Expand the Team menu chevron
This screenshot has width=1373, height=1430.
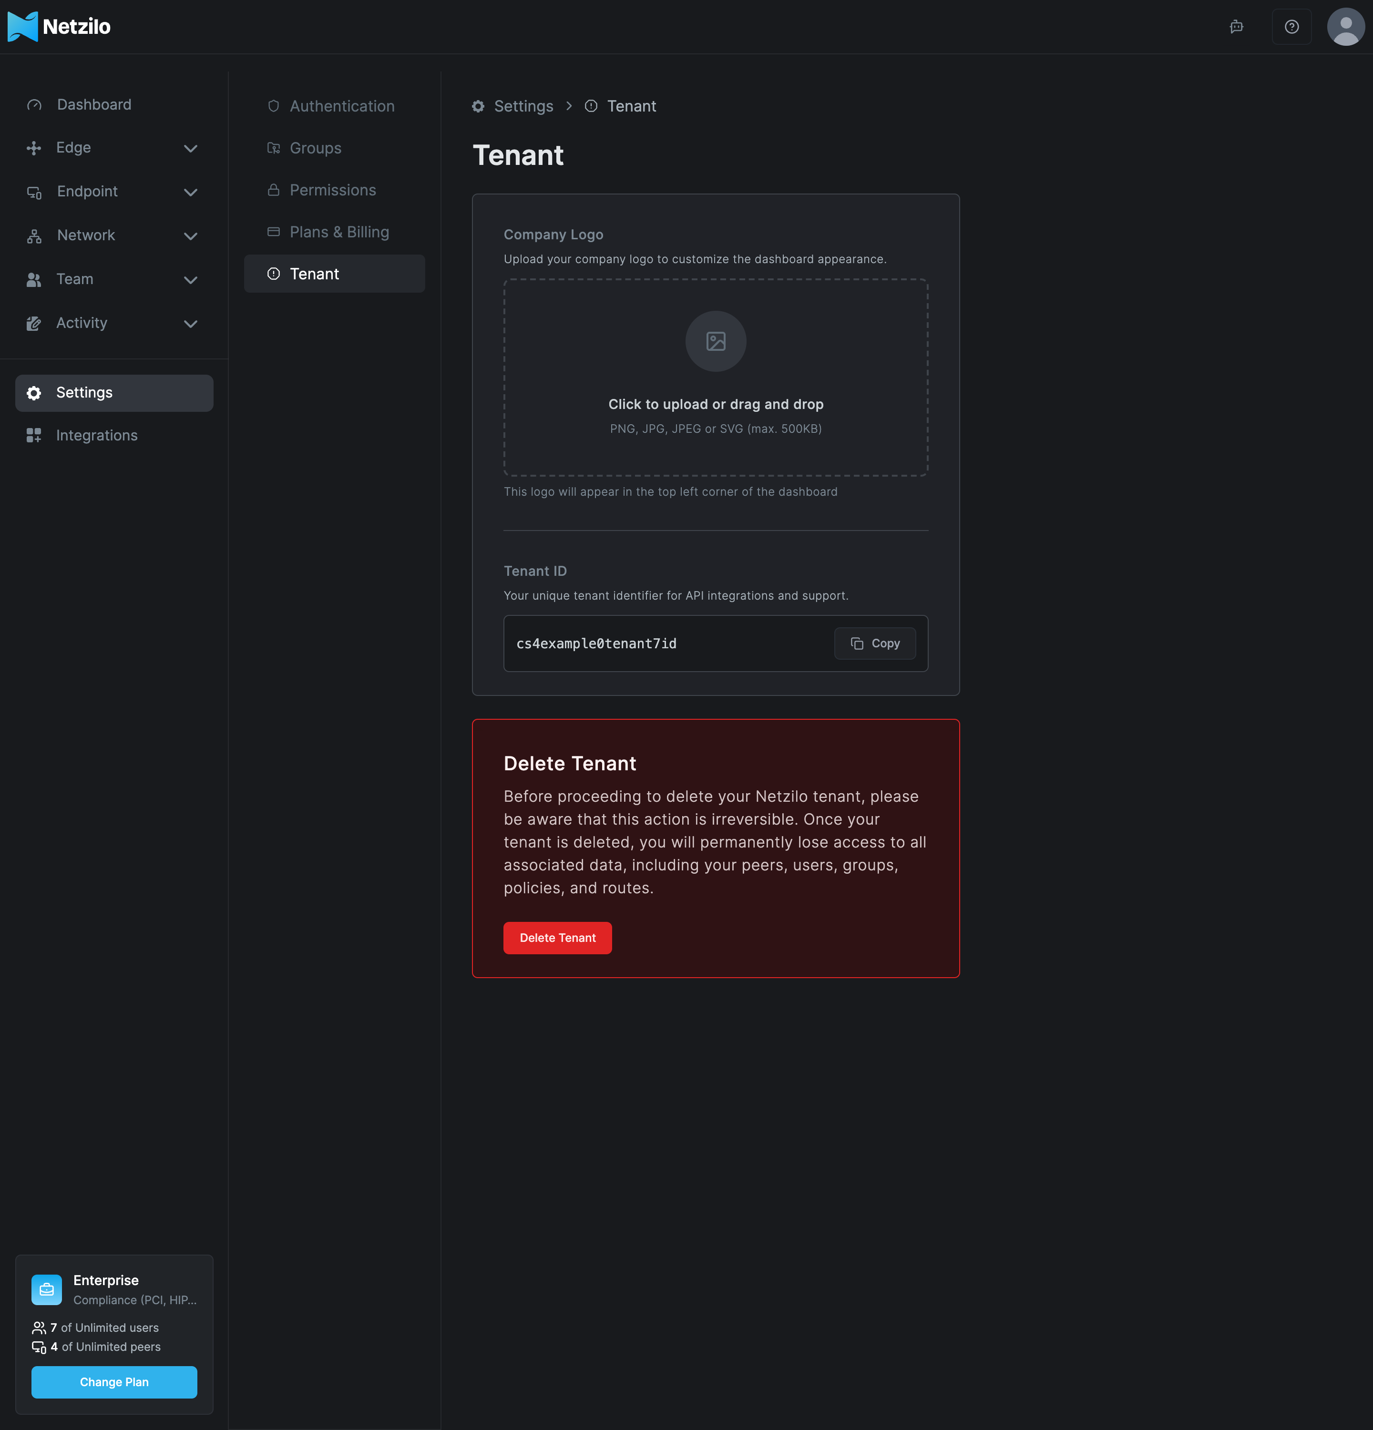point(190,280)
